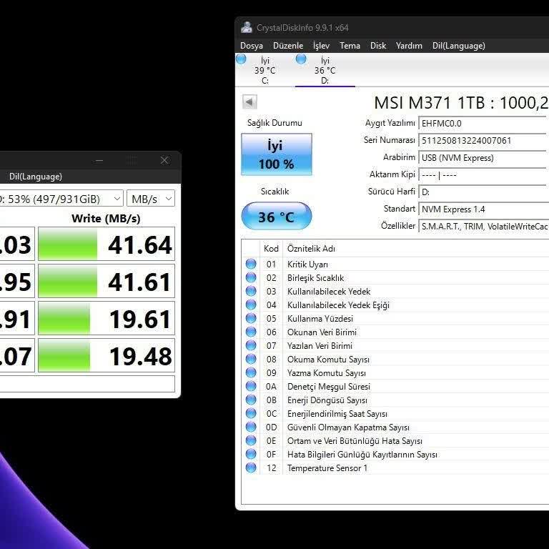Click the Arabirim field USB (NVM Express)
This screenshot has height=549, width=549.
[x=484, y=158]
